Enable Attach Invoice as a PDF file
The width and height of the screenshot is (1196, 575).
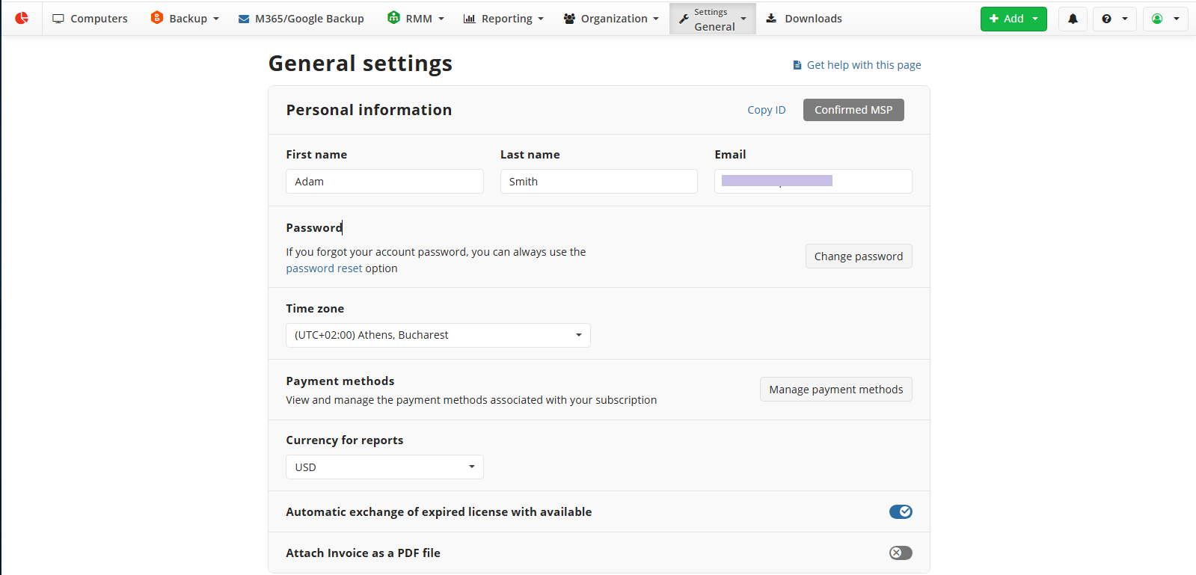(900, 553)
